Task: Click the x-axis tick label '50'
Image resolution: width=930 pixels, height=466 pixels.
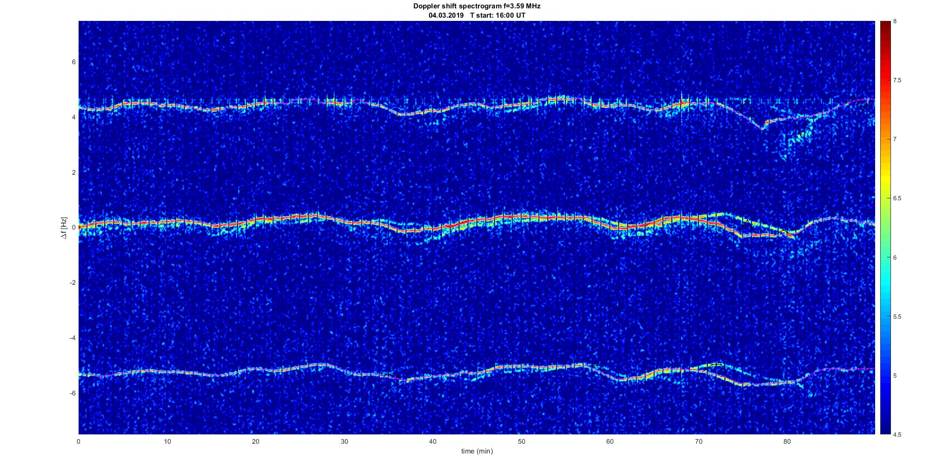Action: (x=521, y=441)
